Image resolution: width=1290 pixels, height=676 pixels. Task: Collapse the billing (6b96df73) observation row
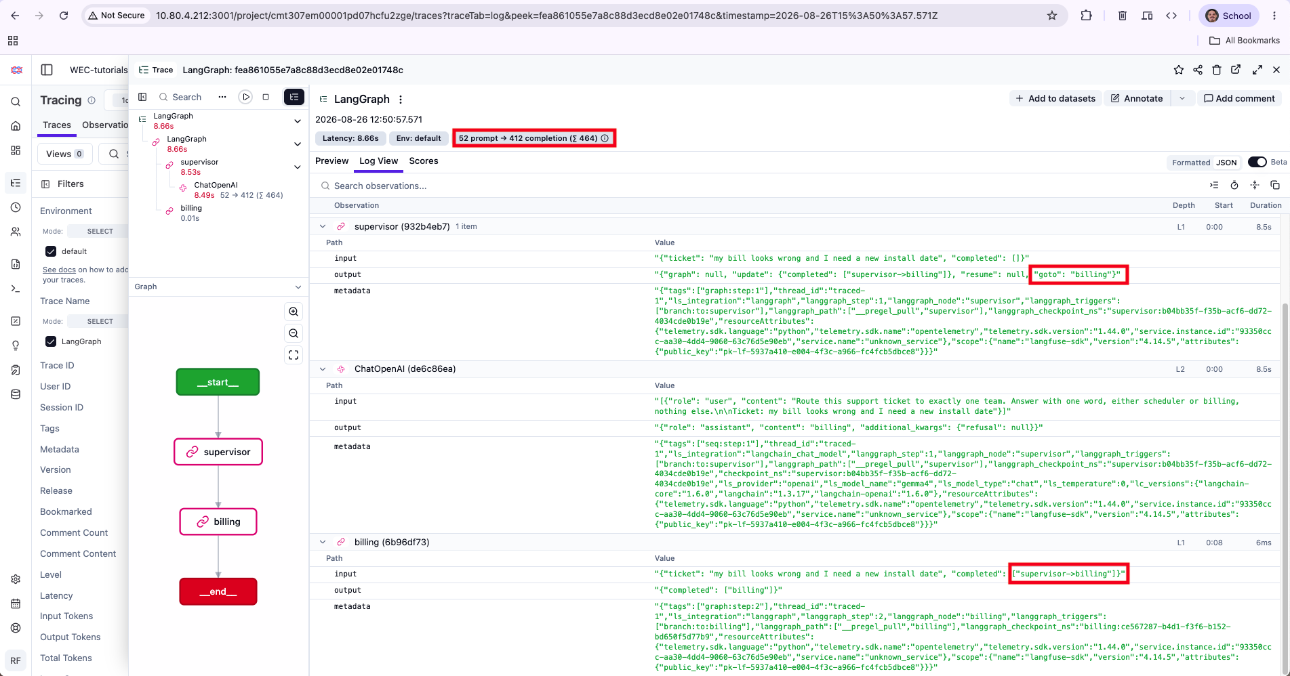(323, 542)
